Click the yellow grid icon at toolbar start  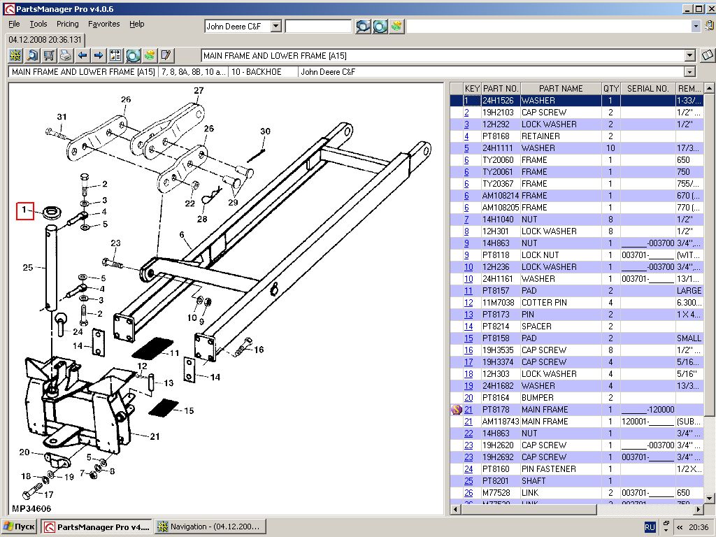pyautogui.click(x=15, y=55)
